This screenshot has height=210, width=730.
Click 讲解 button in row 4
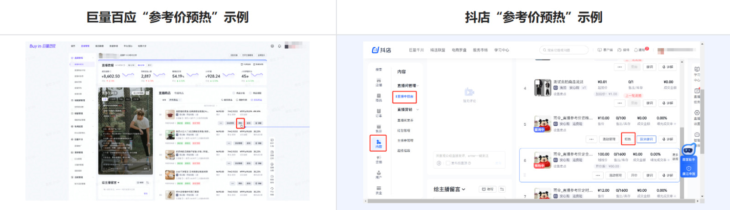pos(667,103)
